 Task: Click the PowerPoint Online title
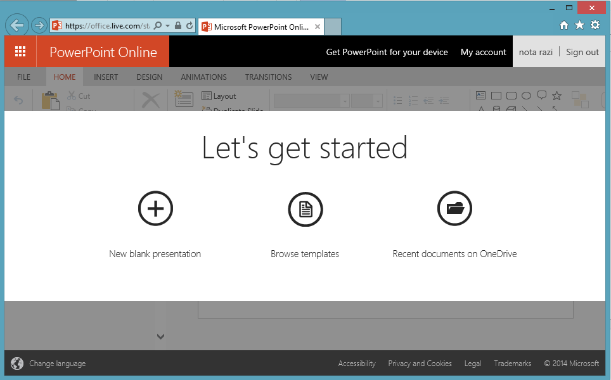103,52
